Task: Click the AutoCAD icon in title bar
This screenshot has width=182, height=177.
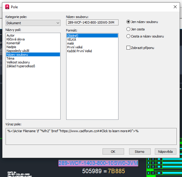Action: coord(6,6)
